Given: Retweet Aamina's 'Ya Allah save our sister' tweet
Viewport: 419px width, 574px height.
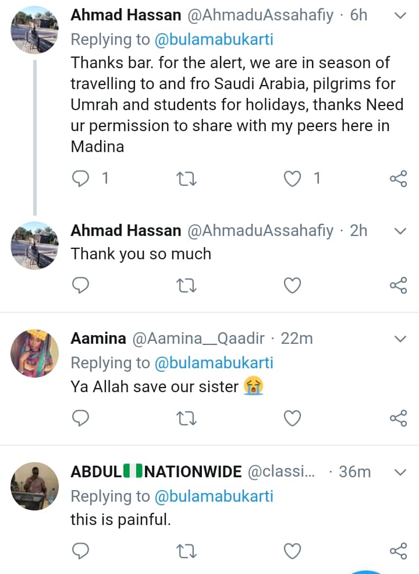Looking at the screenshot, I should click(187, 418).
